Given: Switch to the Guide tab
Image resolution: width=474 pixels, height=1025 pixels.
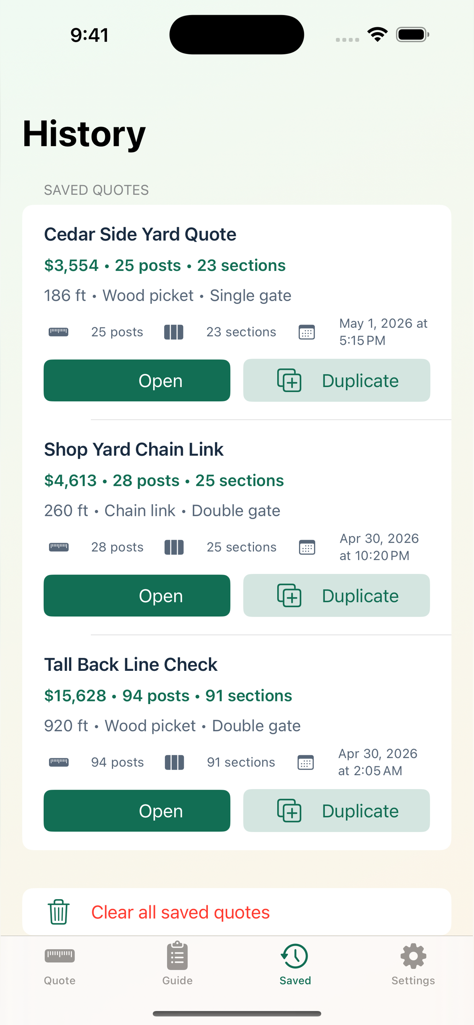Looking at the screenshot, I should [178, 963].
